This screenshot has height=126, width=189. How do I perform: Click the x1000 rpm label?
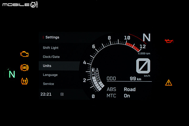coord(144,53)
